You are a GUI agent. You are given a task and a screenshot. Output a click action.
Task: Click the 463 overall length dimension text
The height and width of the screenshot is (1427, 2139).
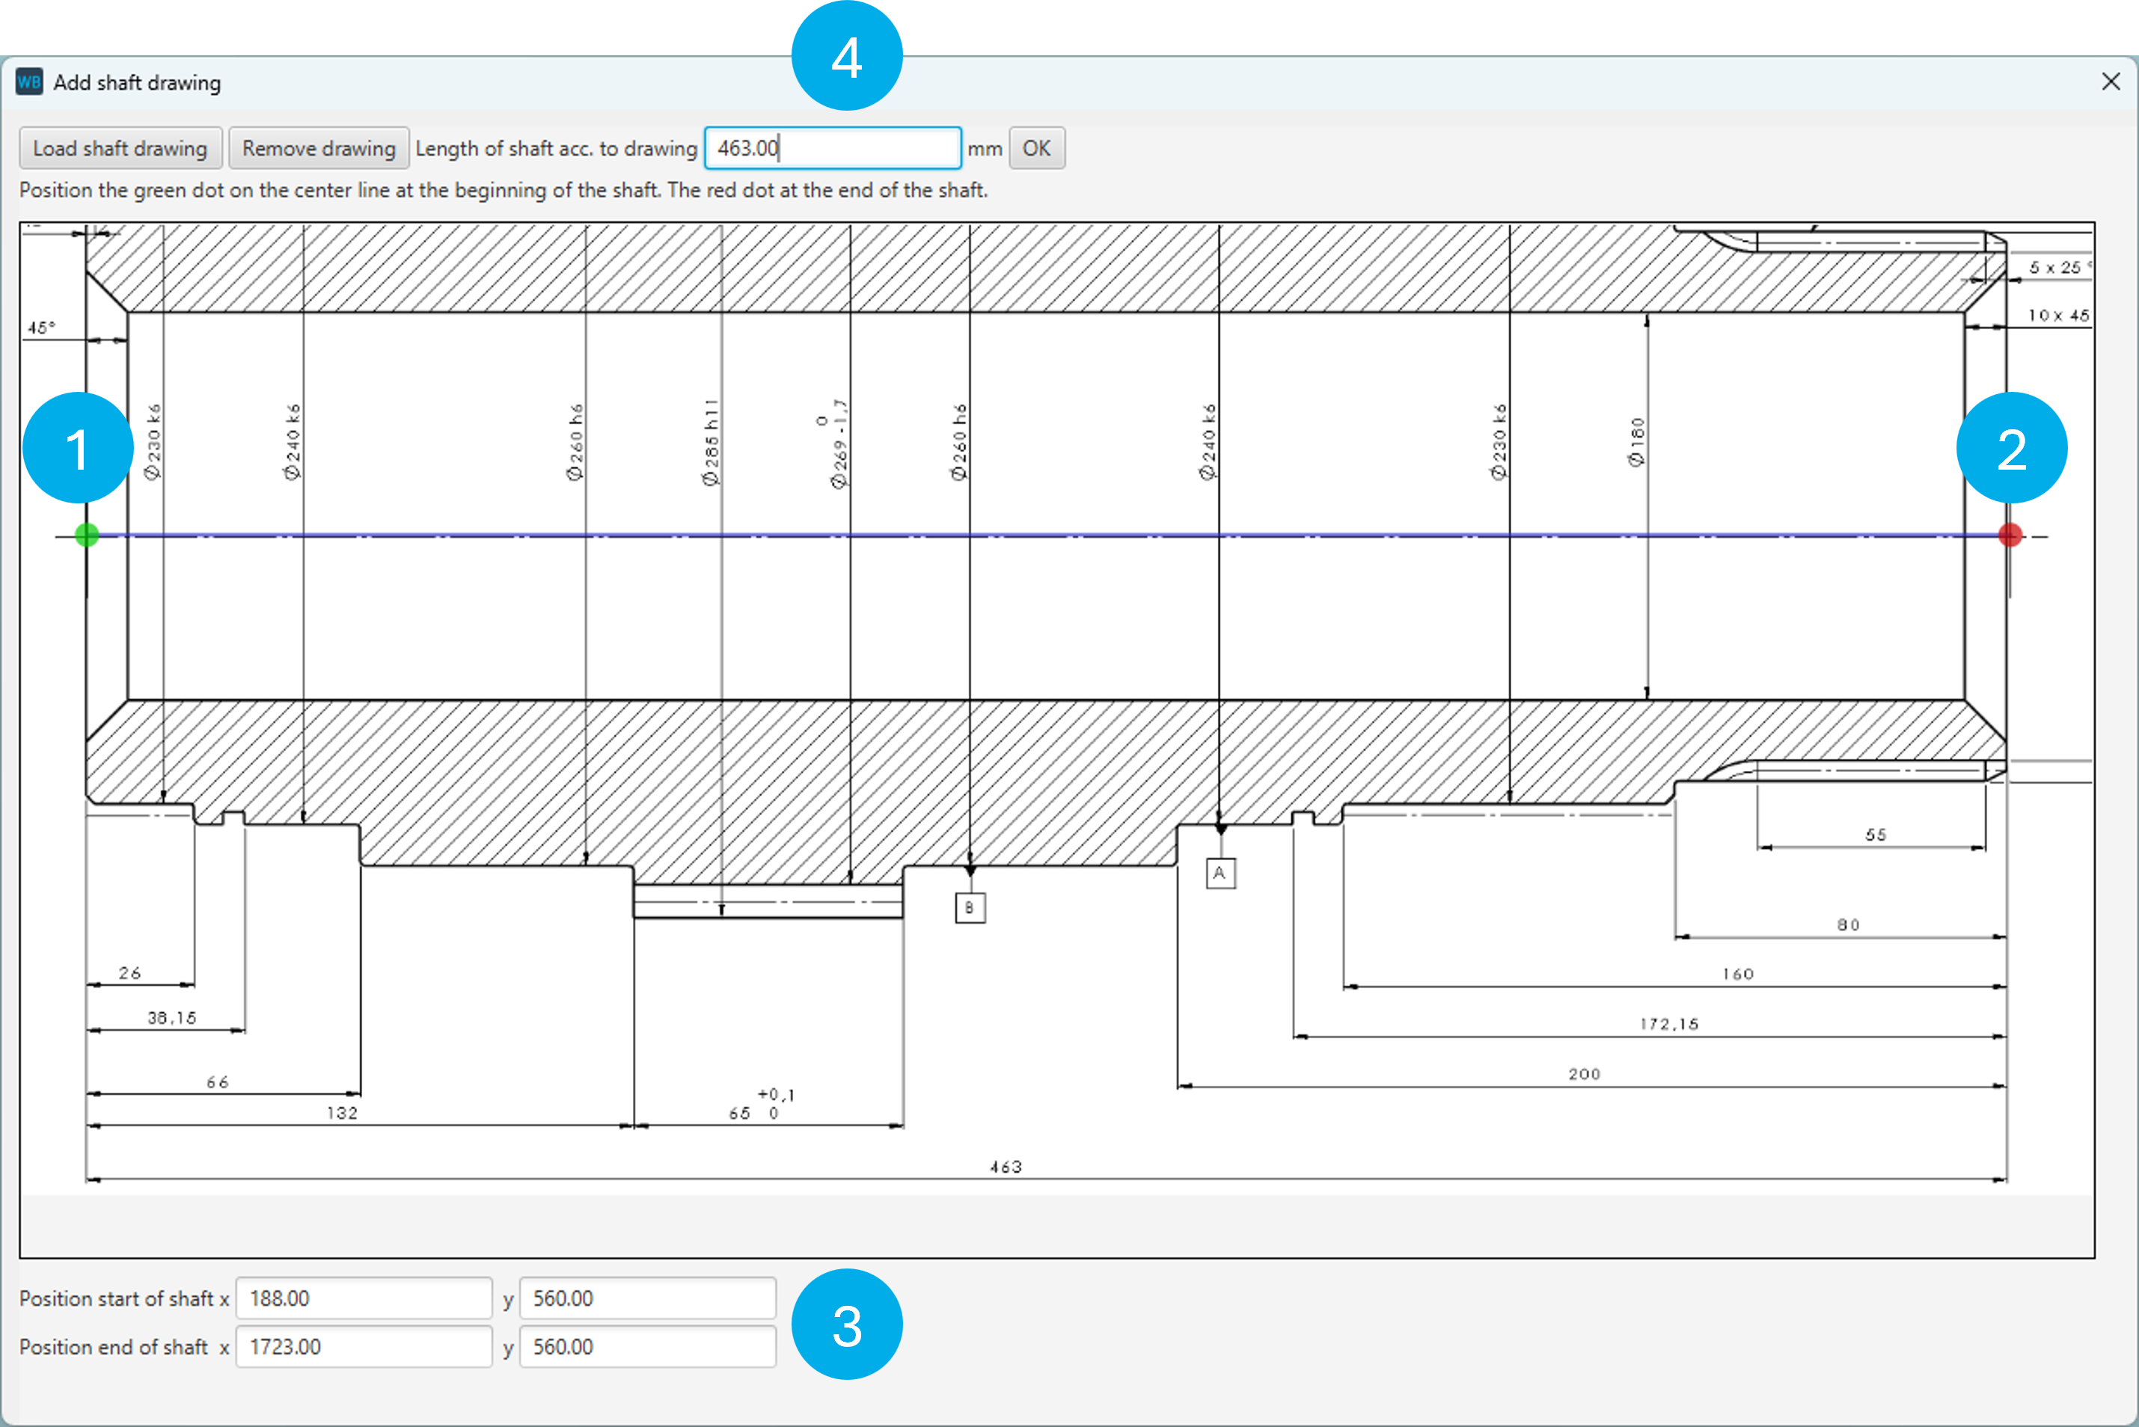[x=1006, y=1167]
